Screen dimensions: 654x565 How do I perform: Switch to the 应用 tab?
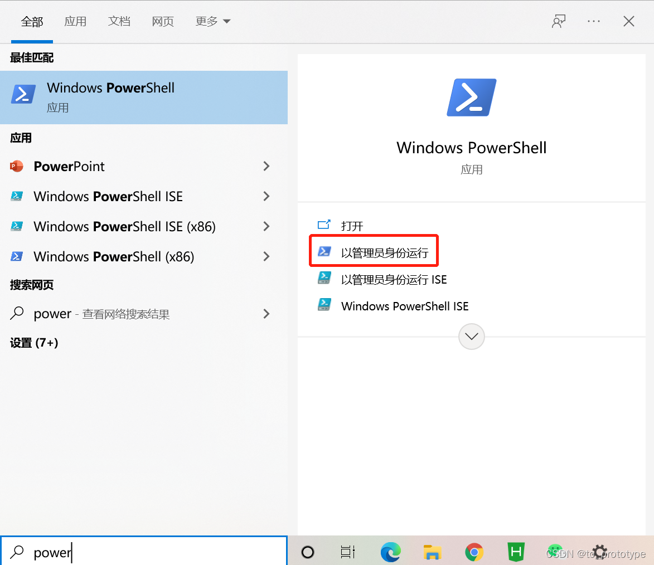pos(75,21)
